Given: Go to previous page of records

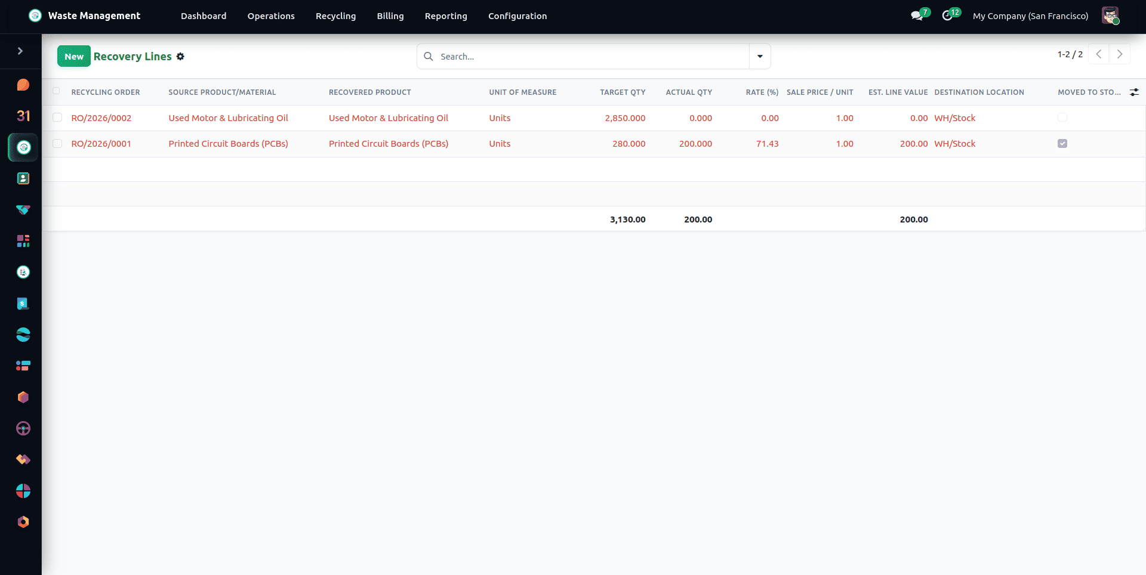Looking at the screenshot, I should pyautogui.click(x=1098, y=54).
